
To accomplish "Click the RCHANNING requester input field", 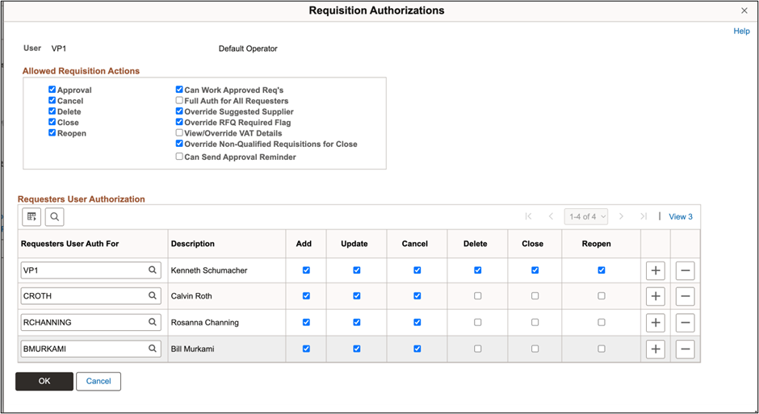I will point(82,323).
